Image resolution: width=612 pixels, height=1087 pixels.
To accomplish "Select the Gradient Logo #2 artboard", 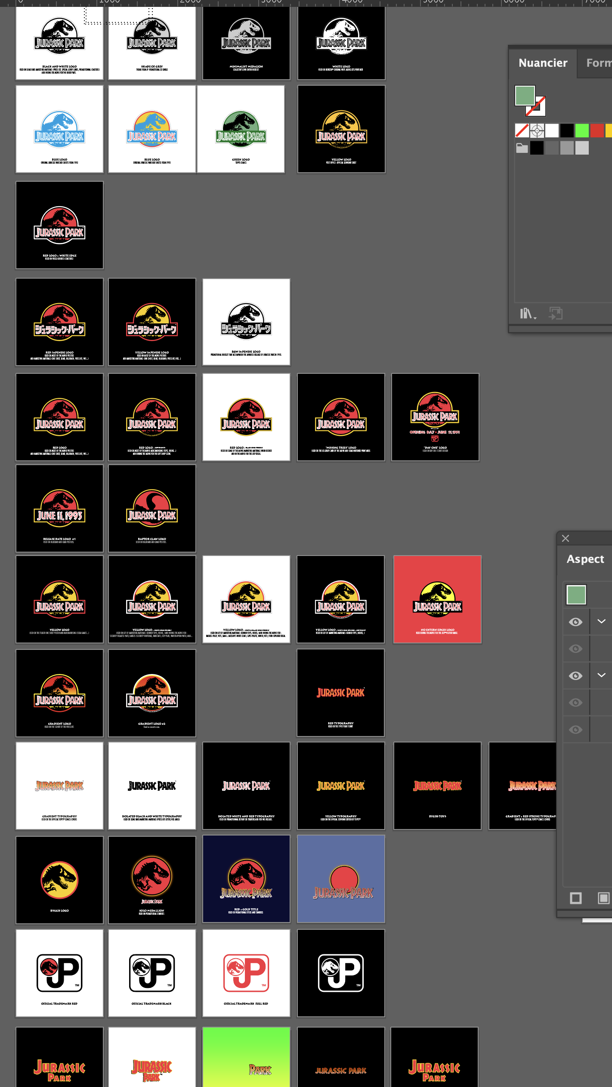I will point(152,693).
